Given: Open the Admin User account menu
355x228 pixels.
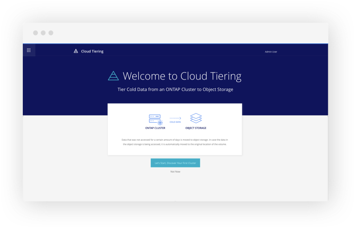Looking at the screenshot, I should (x=271, y=51).
